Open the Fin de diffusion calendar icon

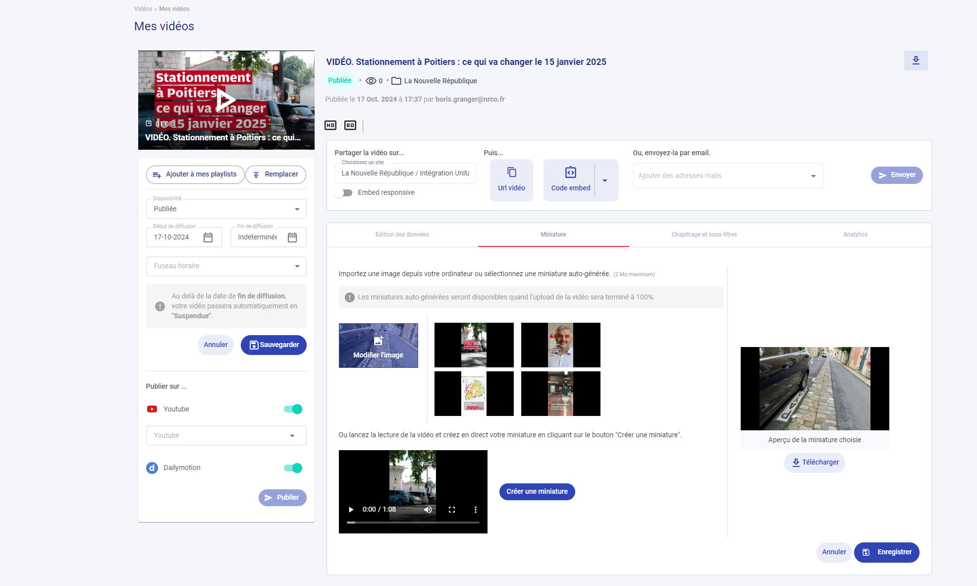pos(292,237)
